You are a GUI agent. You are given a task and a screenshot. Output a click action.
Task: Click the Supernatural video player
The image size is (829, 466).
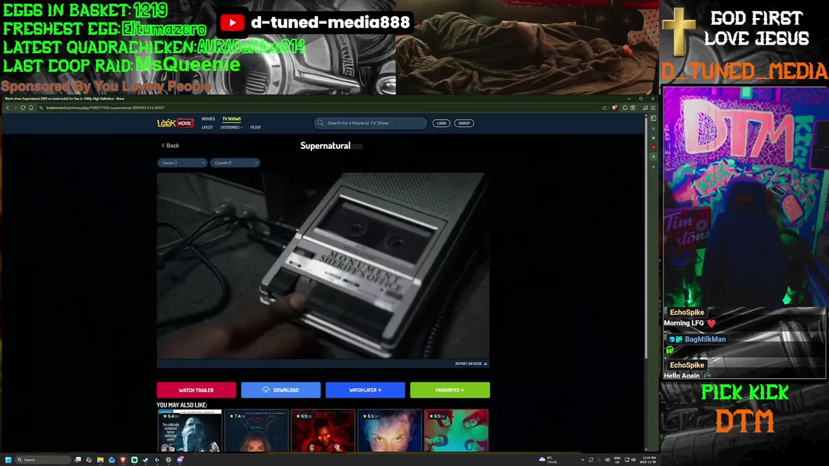(323, 265)
